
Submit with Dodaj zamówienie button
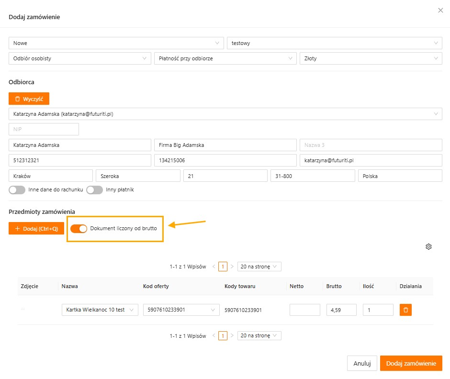411,363
